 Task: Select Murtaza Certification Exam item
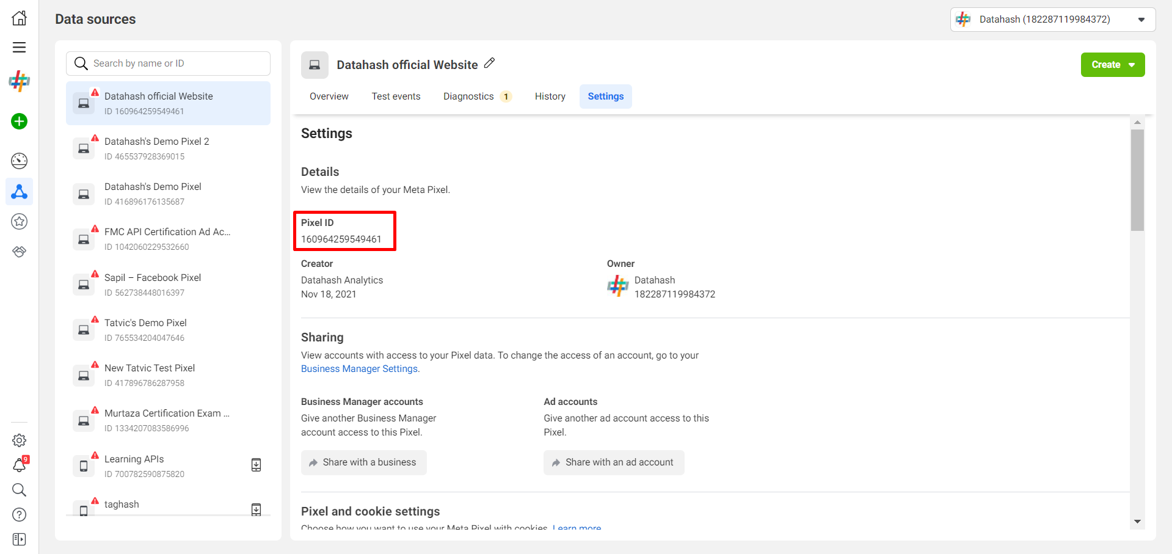[x=168, y=420]
